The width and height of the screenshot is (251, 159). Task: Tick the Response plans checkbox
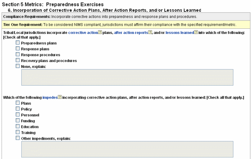(x=18, y=49)
